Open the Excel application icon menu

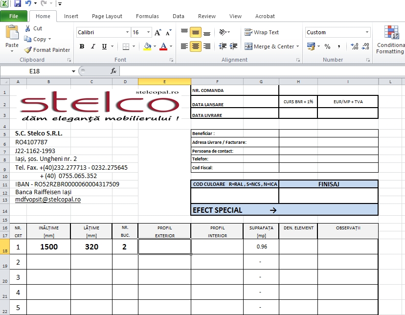(4, 3)
